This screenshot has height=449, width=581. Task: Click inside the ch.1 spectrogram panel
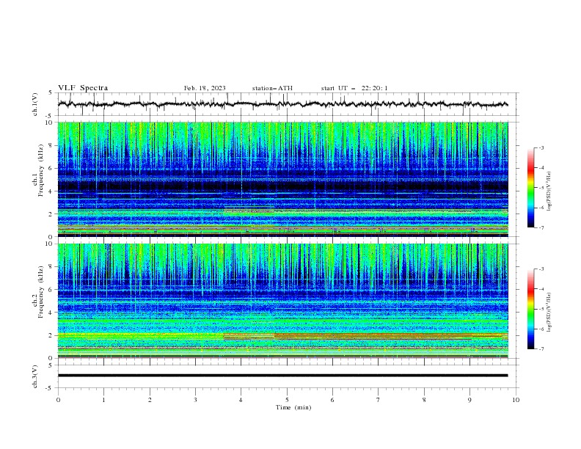tap(282, 179)
